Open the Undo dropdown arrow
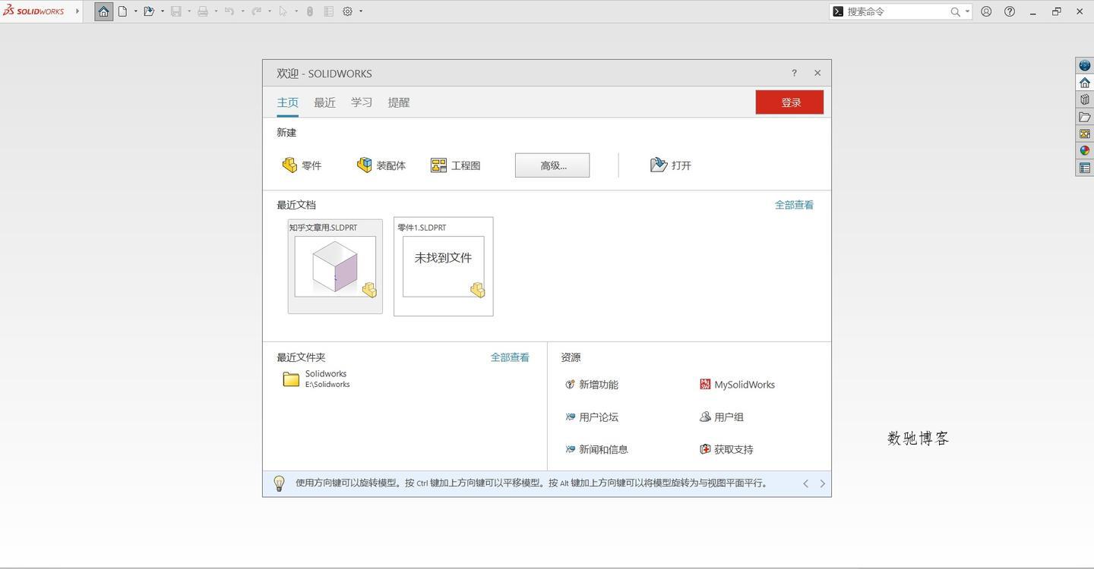1094x569 pixels. tap(242, 11)
